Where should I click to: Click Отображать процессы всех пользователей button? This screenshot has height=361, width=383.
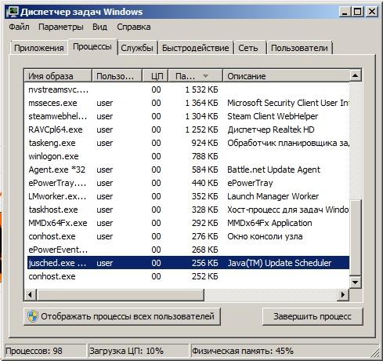(x=122, y=316)
